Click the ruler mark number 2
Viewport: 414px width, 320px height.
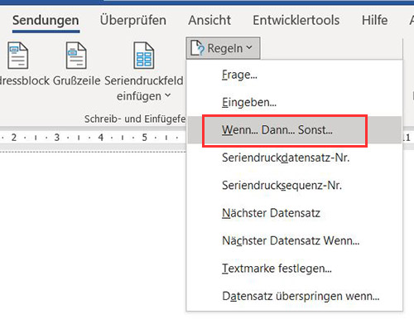[14, 138]
